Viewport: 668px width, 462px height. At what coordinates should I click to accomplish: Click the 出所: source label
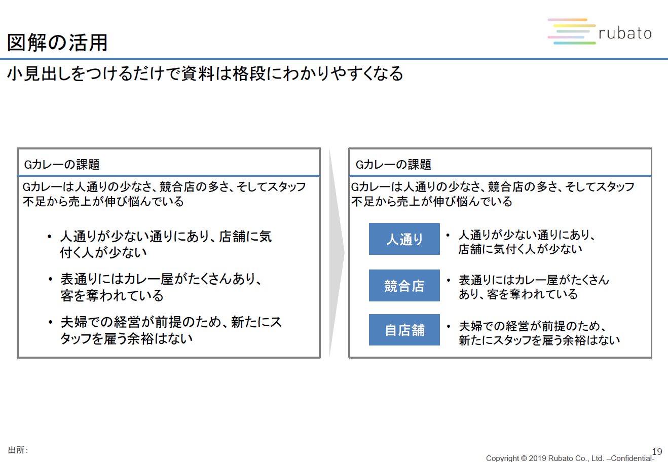[18, 450]
